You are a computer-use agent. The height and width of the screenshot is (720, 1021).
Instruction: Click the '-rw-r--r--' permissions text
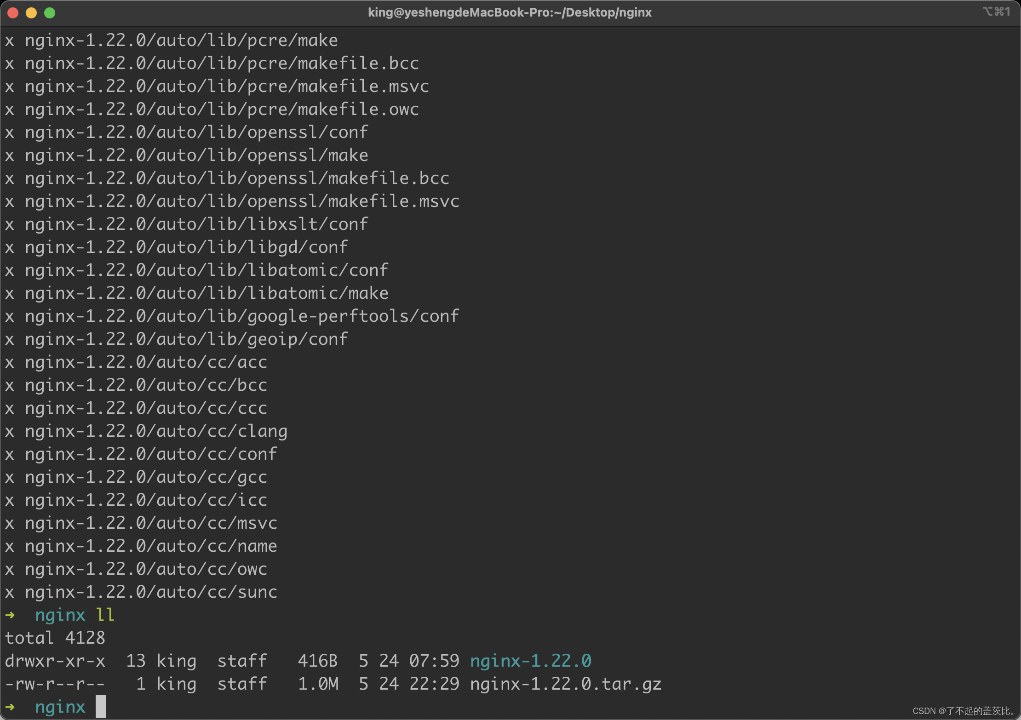55,684
